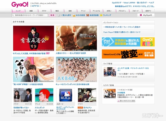
Task: Click the 花咲舞が黙ってない title link
Action: [21, 108]
